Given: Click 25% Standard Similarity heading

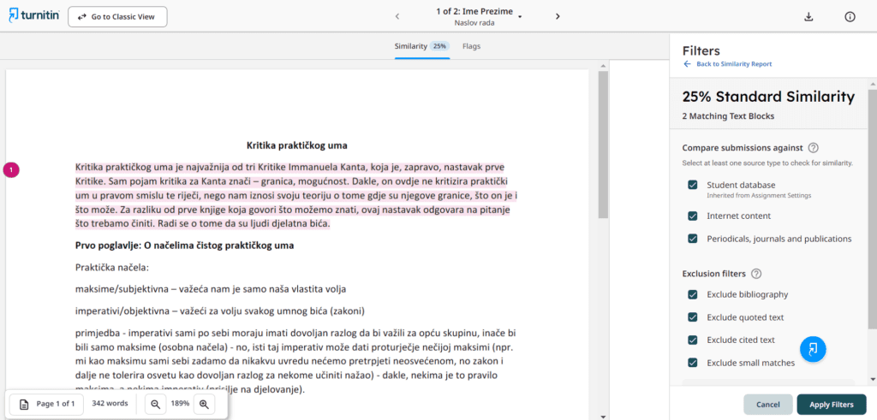Looking at the screenshot, I should click(768, 97).
